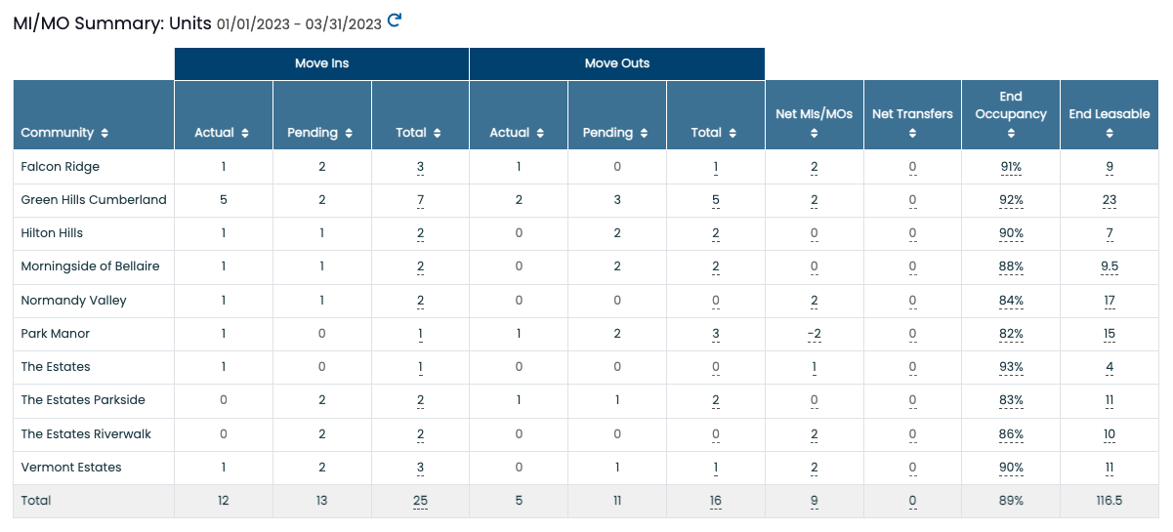Open grand total move ins 25
1173x532 pixels.
420,501
